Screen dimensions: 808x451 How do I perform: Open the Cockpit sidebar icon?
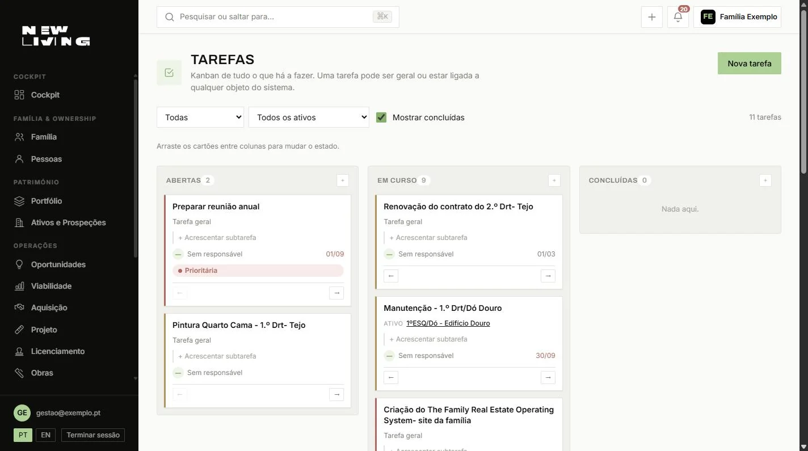19,95
